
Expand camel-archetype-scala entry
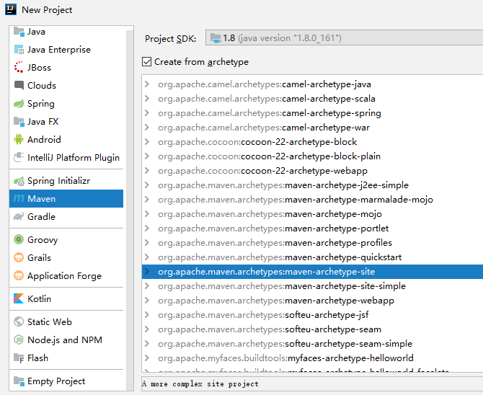point(147,99)
